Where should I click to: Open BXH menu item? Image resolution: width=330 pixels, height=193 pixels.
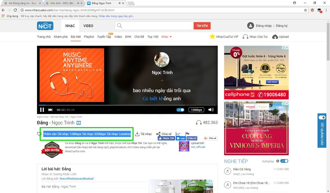point(128,37)
